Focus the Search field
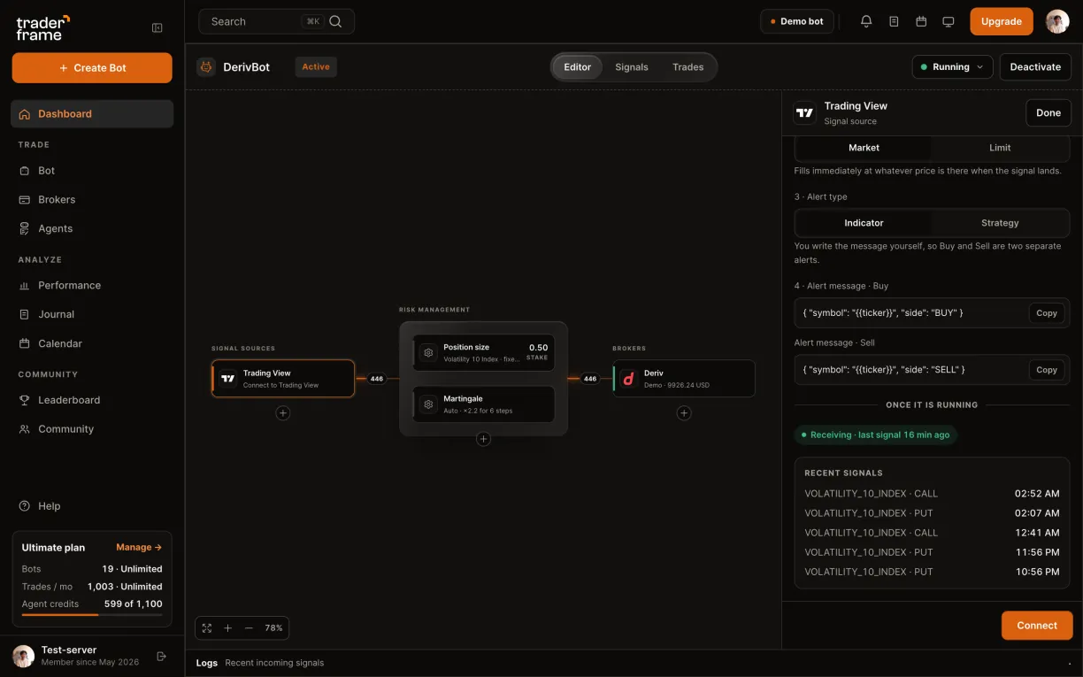The image size is (1083, 677). click(x=276, y=21)
